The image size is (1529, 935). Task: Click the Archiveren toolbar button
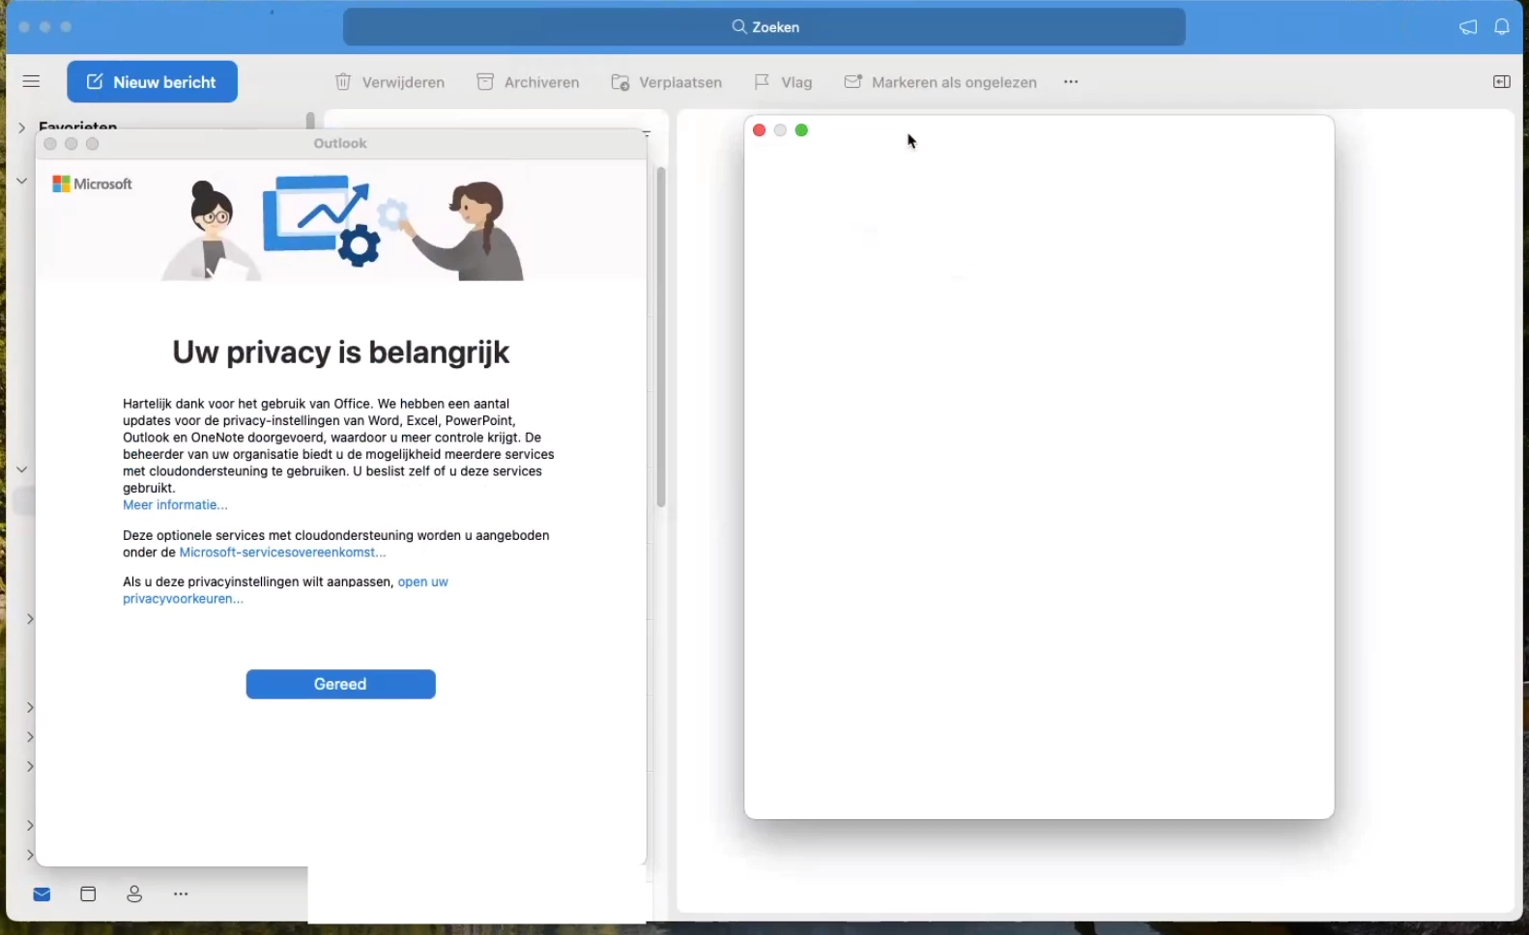coord(528,82)
